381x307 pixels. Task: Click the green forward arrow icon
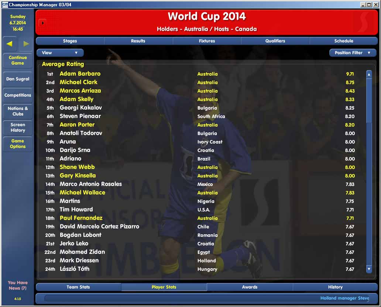coord(26,44)
